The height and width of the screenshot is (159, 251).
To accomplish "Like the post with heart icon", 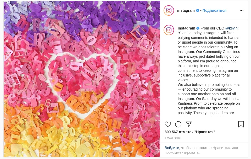I will point(168,124).
